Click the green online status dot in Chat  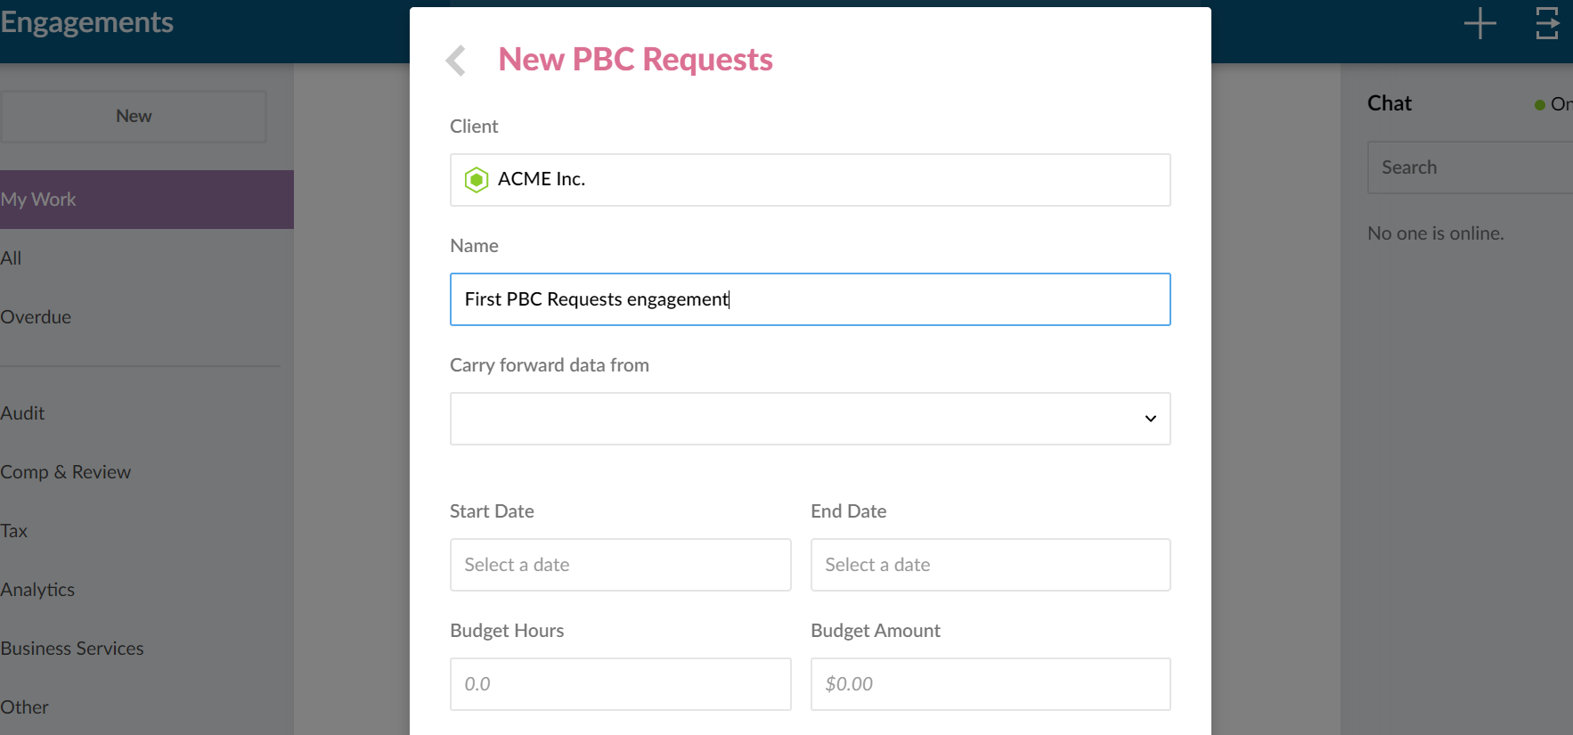(x=1539, y=104)
